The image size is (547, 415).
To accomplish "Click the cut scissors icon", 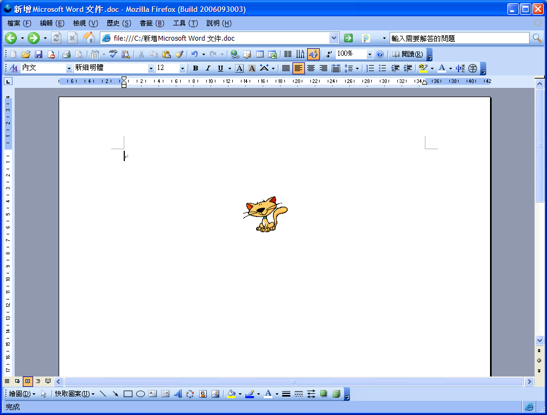I will 141,54.
